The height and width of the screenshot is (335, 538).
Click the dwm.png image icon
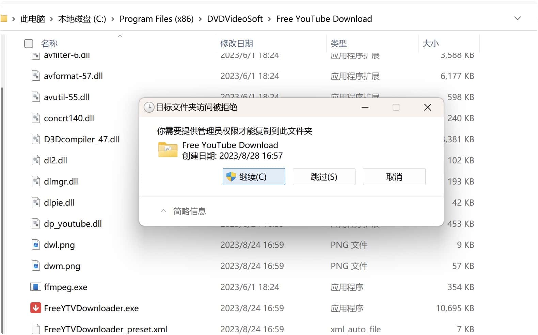tap(36, 266)
